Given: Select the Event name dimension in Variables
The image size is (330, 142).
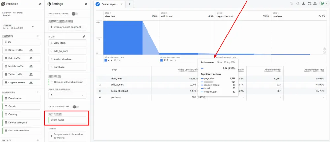Looking at the screenshot, I should pyautogui.click(x=21, y=98).
